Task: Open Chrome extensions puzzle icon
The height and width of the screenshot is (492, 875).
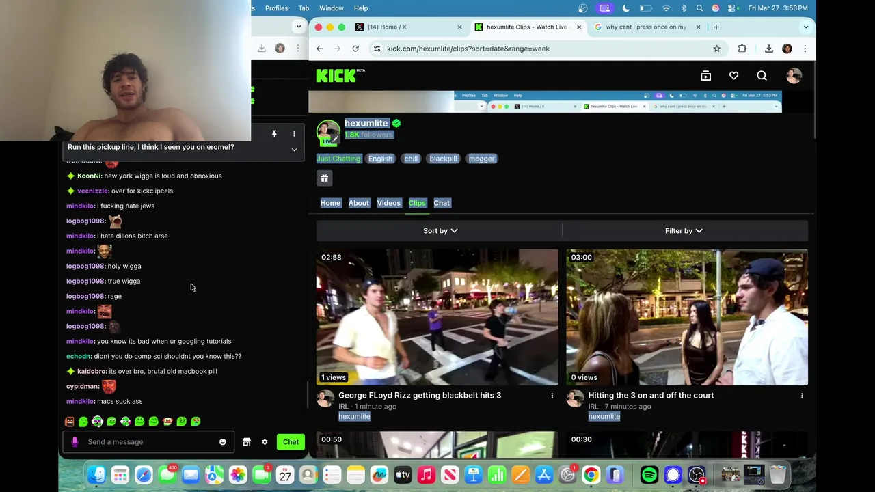Action: coord(742,49)
